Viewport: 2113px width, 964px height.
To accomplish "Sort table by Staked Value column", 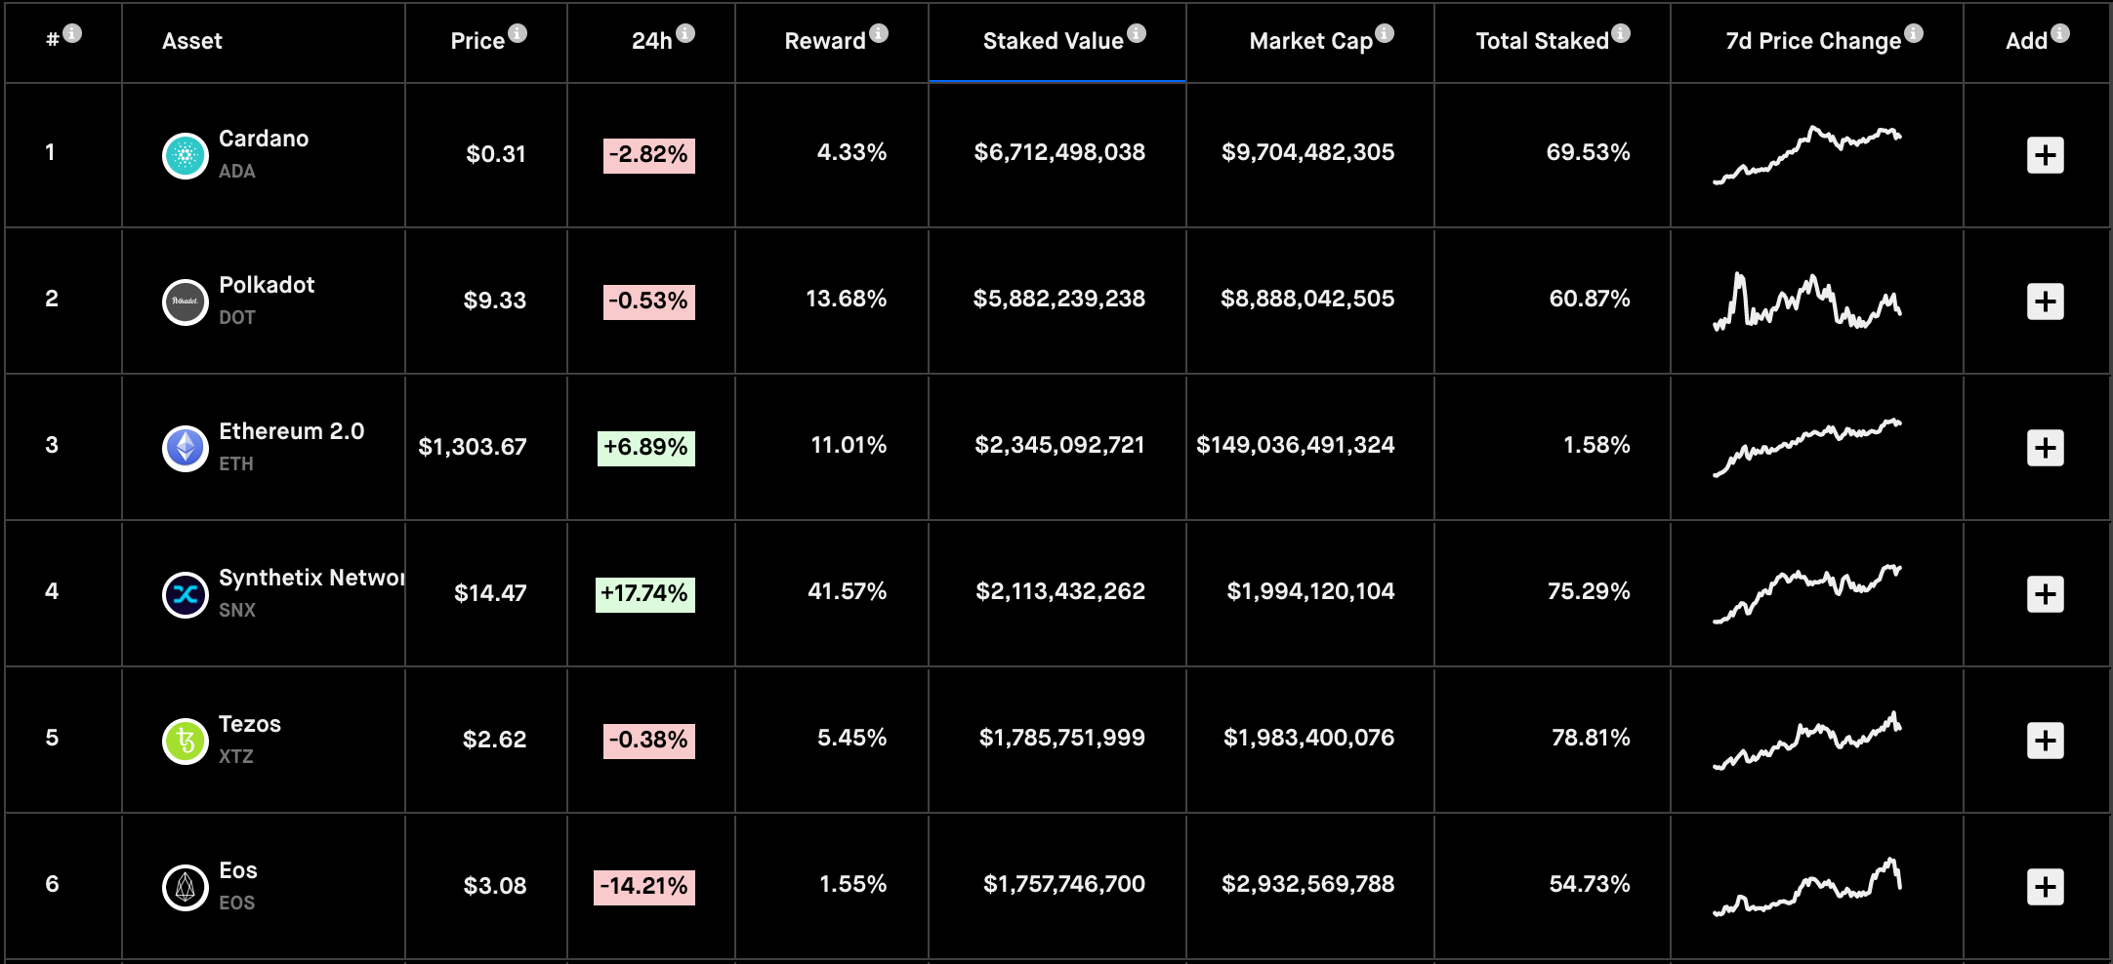I will (x=1053, y=41).
